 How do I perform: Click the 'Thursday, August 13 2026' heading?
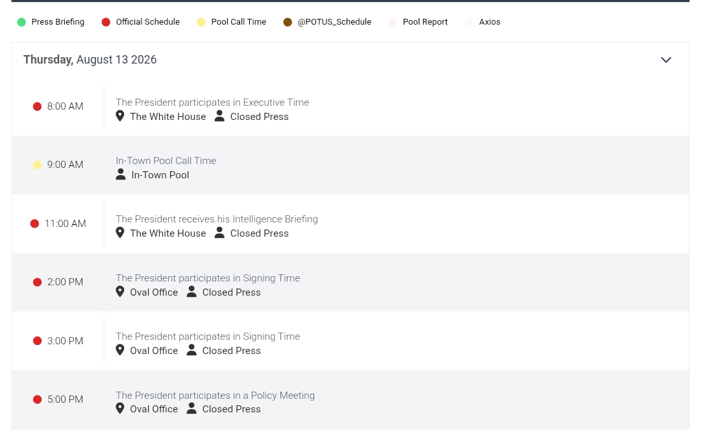pos(90,60)
